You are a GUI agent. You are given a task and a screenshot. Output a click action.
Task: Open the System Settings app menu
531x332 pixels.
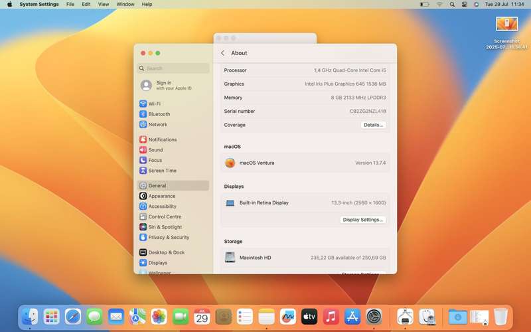click(x=39, y=5)
